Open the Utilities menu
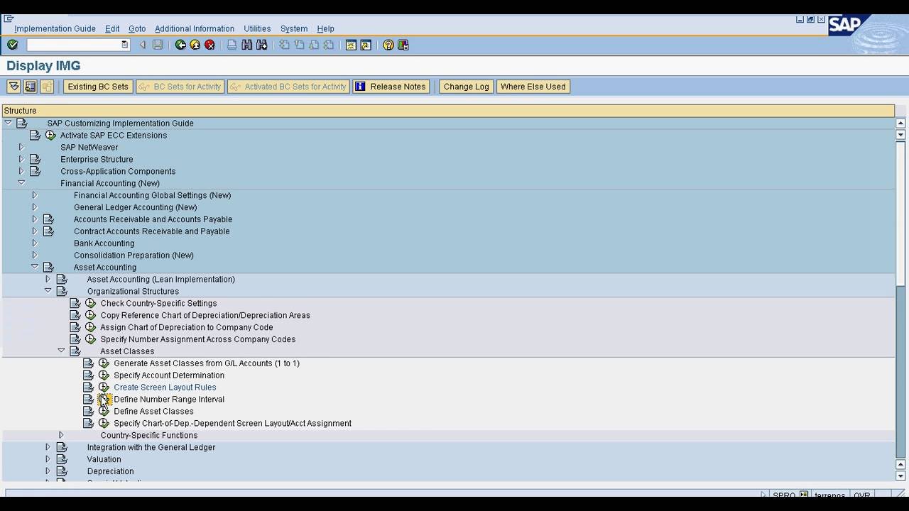 pyautogui.click(x=257, y=28)
